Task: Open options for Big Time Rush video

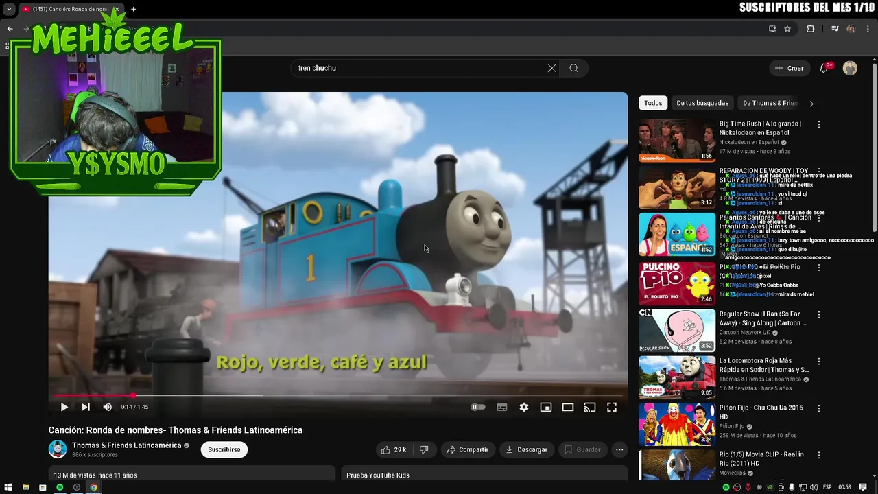Action: click(818, 125)
